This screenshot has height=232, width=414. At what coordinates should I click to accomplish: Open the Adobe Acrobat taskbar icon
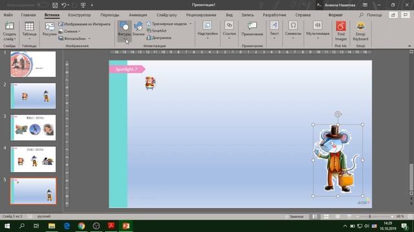click(x=111, y=226)
